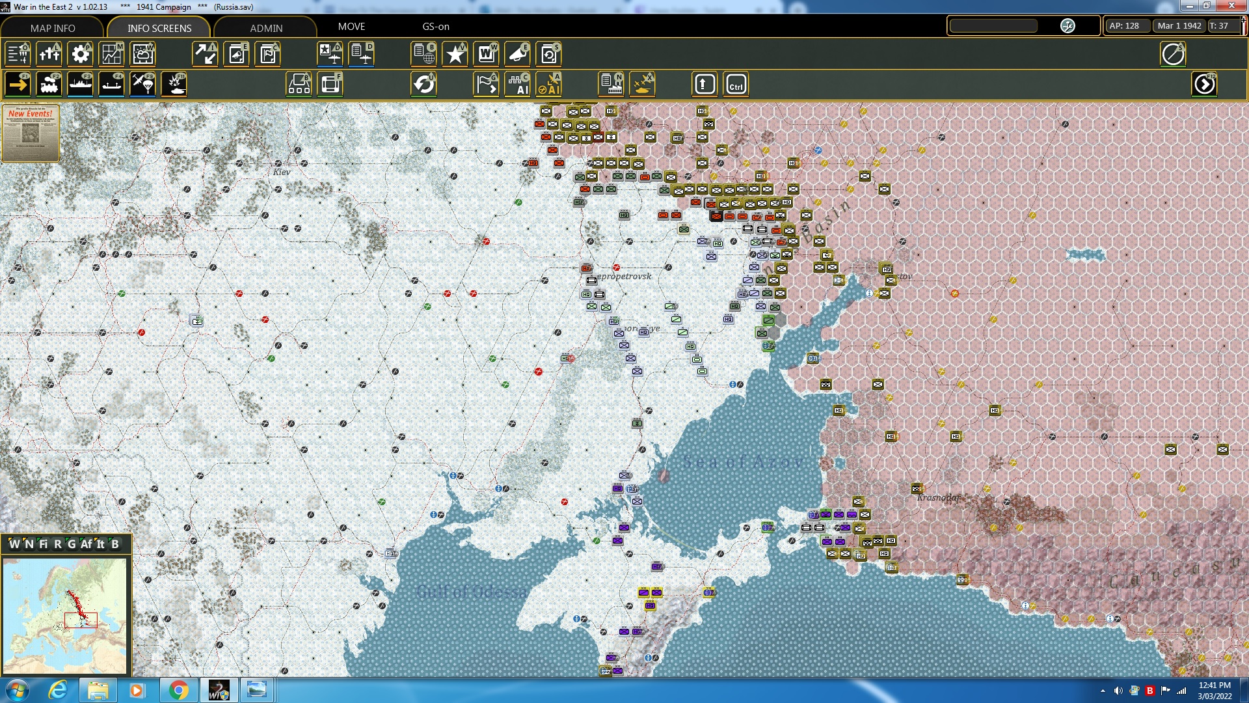Click the Europe minimap overview

[64, 616]
